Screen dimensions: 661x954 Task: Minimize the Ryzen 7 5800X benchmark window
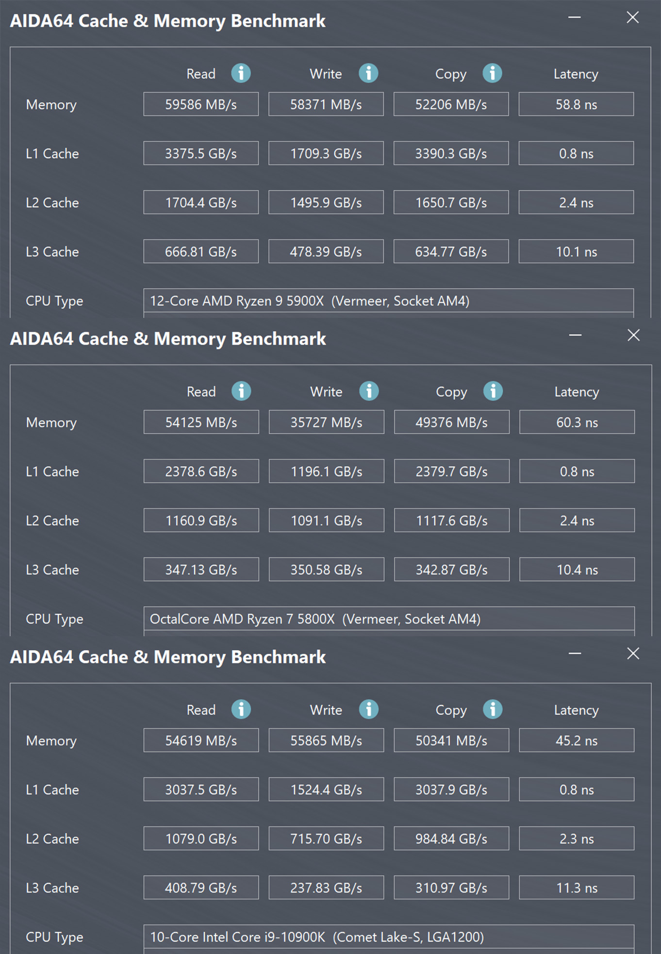coord(575,335)
